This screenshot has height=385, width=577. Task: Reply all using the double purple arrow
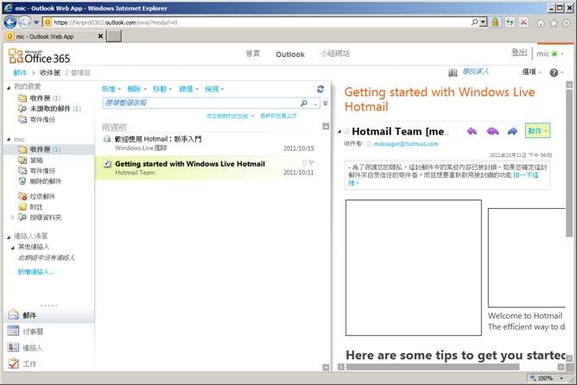[x=492, y=131]
